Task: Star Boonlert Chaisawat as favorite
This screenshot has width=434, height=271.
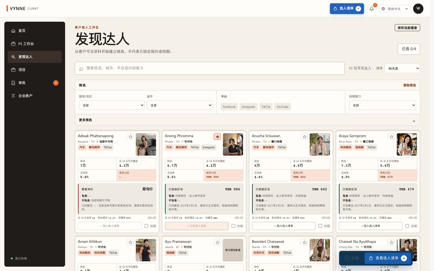Action: (x=304, y=242)
